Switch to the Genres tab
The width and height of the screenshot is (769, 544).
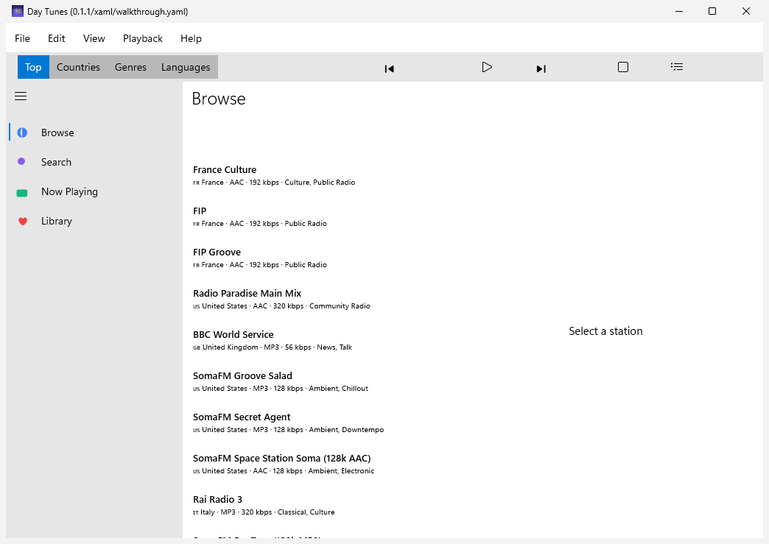[130, 67]
